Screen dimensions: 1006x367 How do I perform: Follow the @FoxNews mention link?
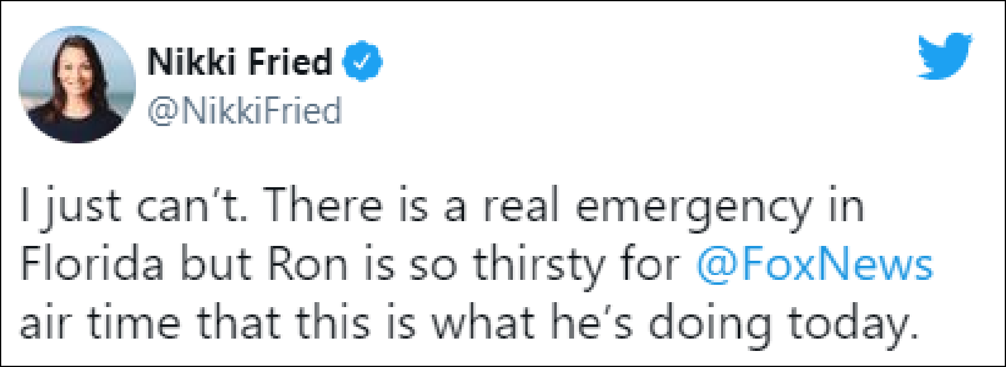814,264
